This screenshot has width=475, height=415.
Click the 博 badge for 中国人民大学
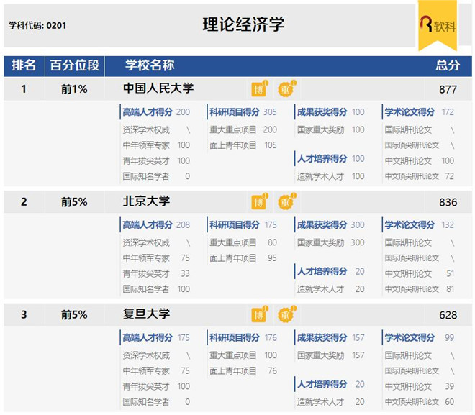click(x=260, y=88)
